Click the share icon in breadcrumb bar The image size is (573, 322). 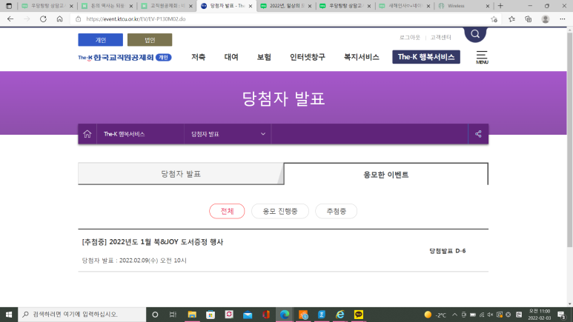pyautogui.click(x=478, y=134)
